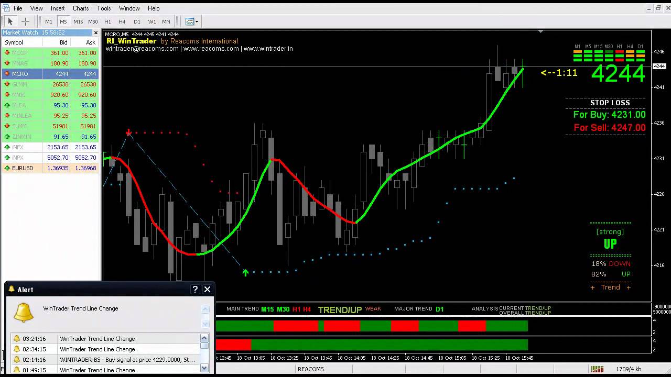The image size is (671, 377).
Task: Click INPX bid value 5052.70
Action: point(58,158)
